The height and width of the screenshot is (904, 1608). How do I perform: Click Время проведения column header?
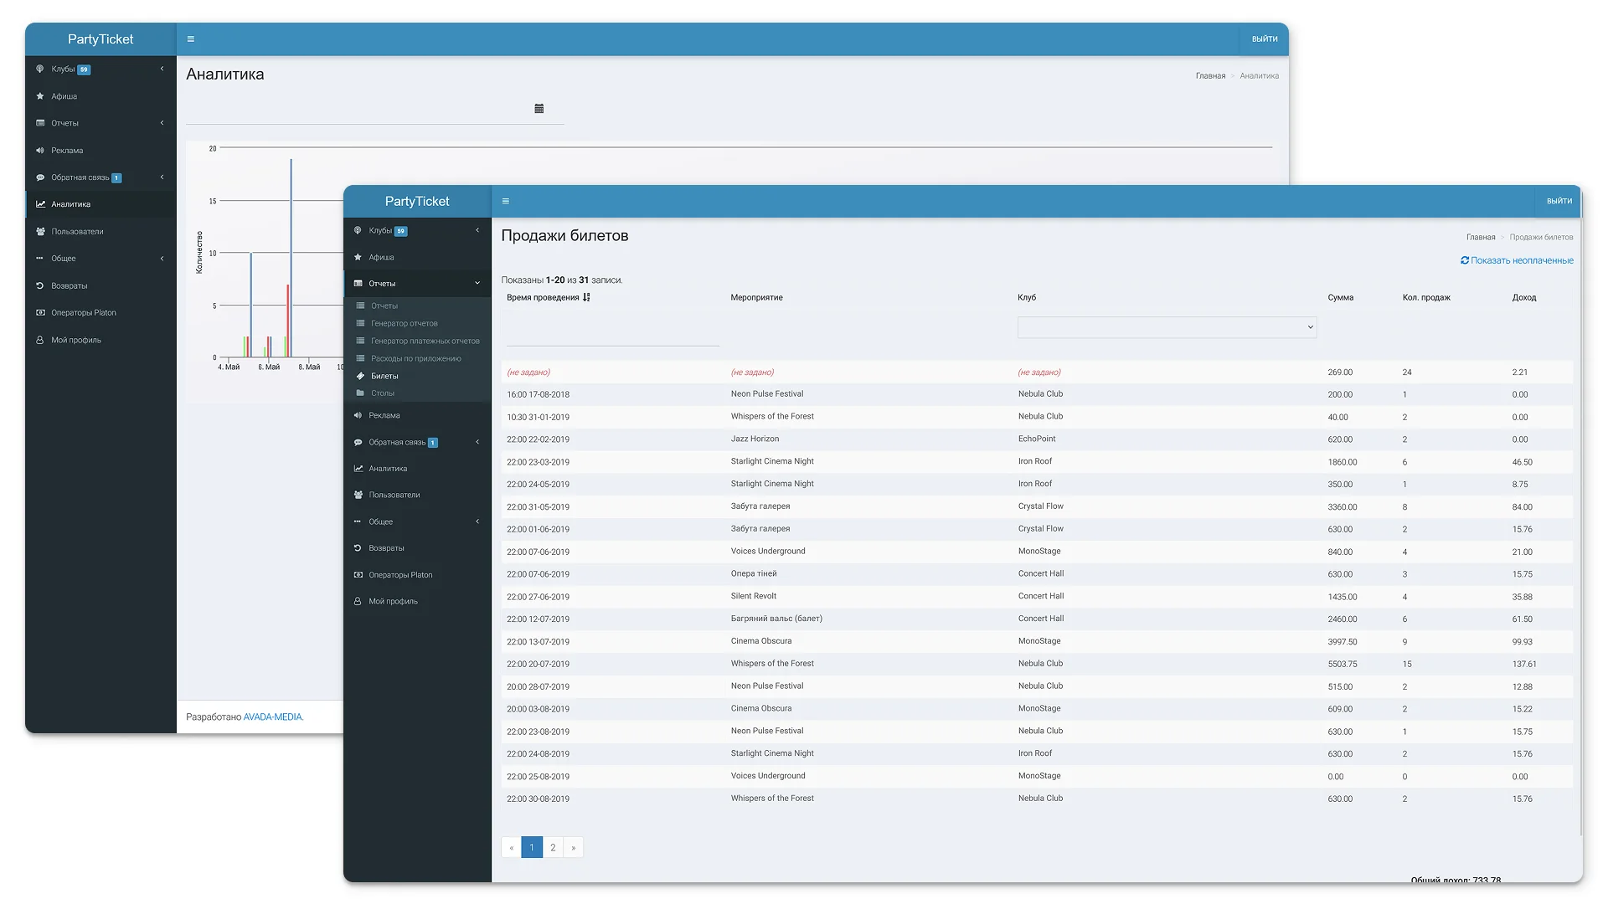pos(543,298)
